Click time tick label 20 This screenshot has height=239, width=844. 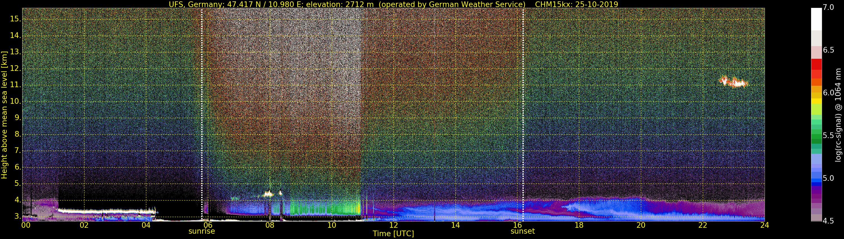coord(641,225)
